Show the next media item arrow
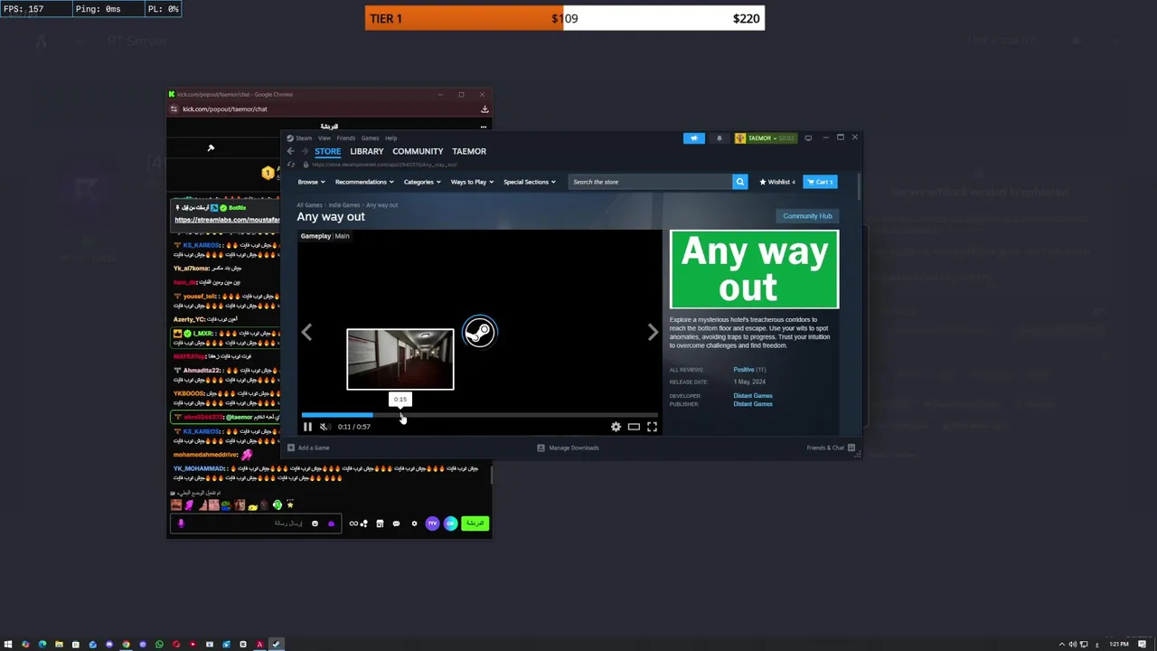The width and height of the screenshot is (1157, 651). (x=653, y=333)
